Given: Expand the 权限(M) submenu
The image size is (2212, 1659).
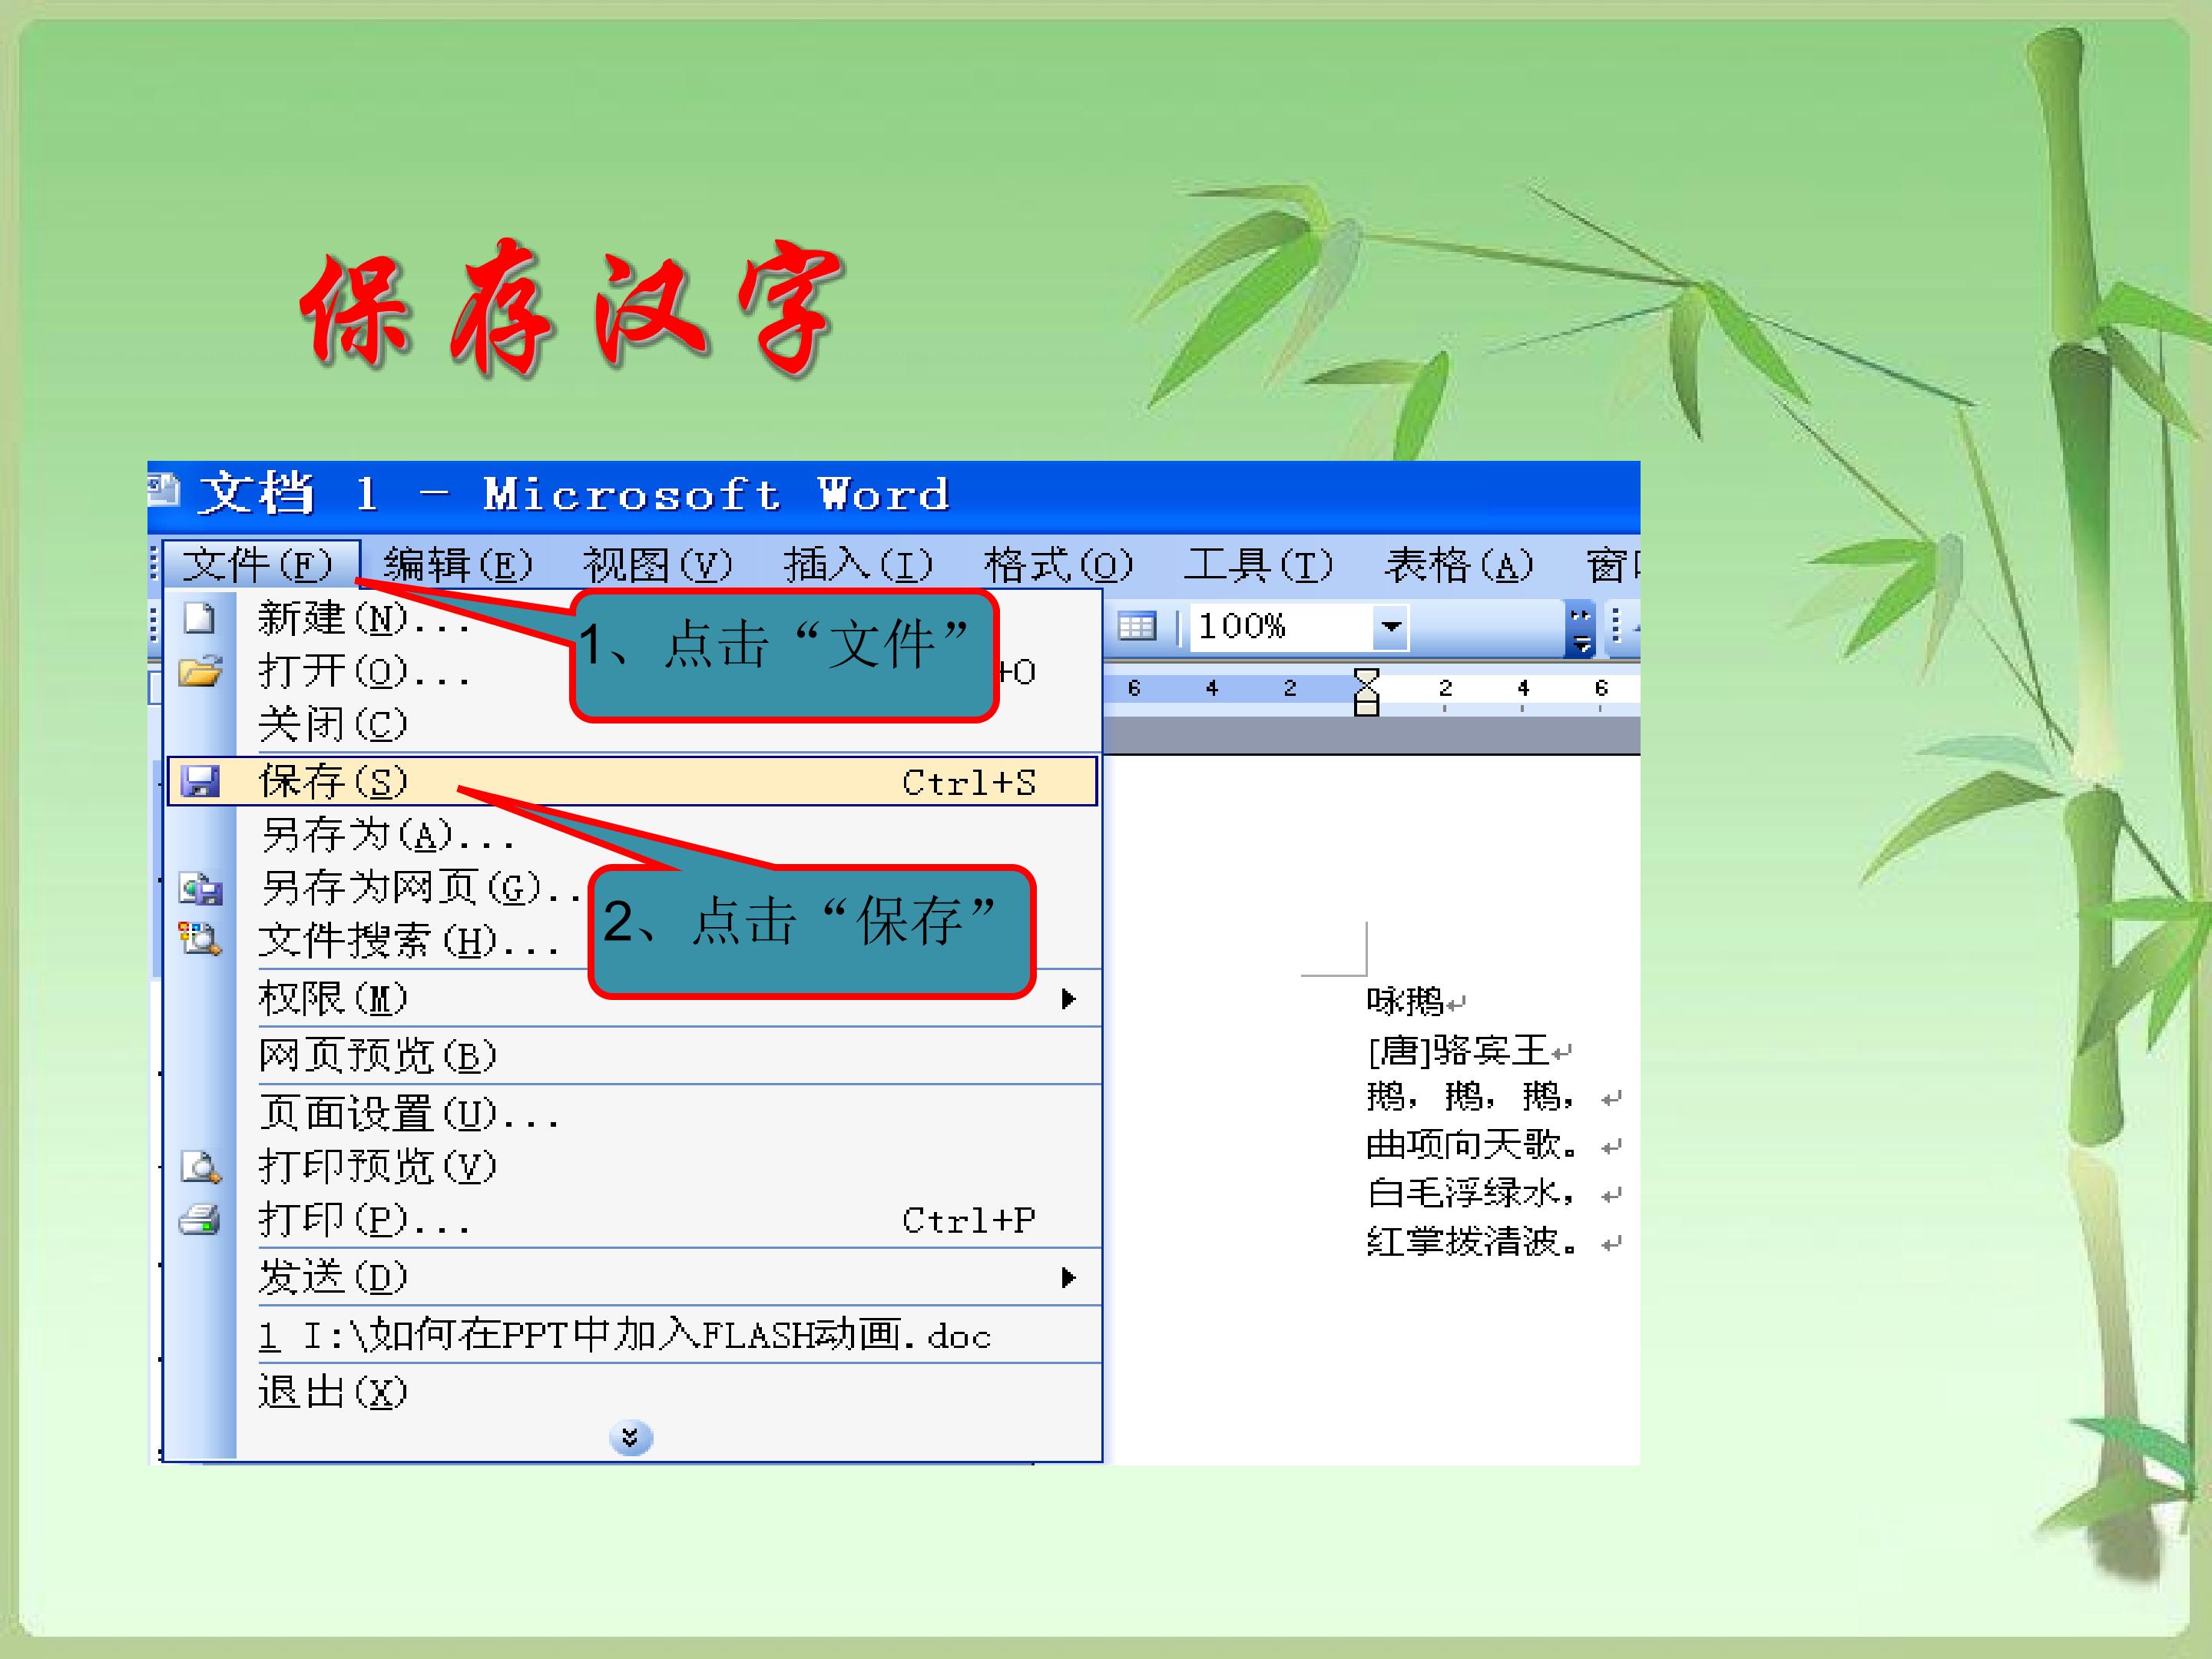Looking at the screenshot, I should (x=633, y=998).
